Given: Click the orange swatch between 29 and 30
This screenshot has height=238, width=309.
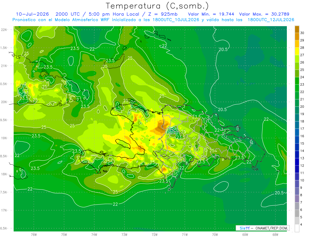Looking at the screenshot, I should [297, 36].
